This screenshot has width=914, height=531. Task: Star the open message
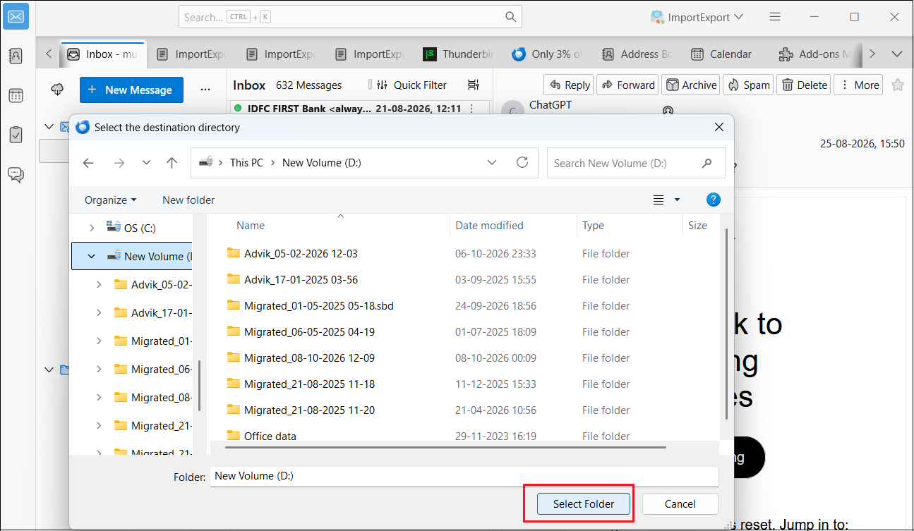(898, 85)
